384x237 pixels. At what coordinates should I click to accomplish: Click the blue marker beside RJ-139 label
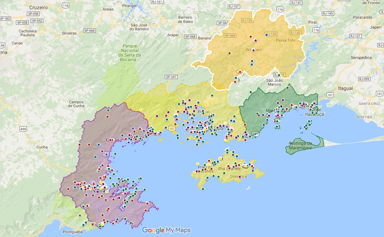266,35
